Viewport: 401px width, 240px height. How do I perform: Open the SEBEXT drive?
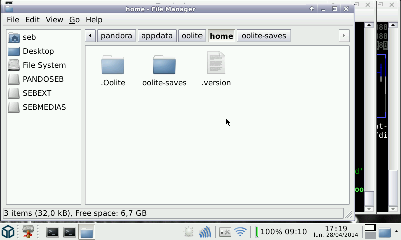(x=37, y=93)
